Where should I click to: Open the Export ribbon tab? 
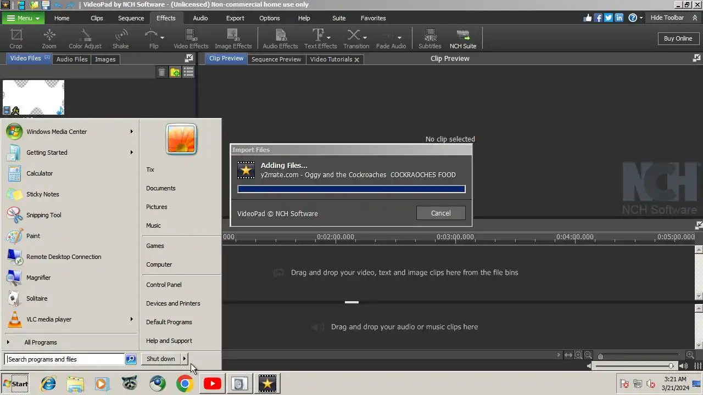click(235, 18)
